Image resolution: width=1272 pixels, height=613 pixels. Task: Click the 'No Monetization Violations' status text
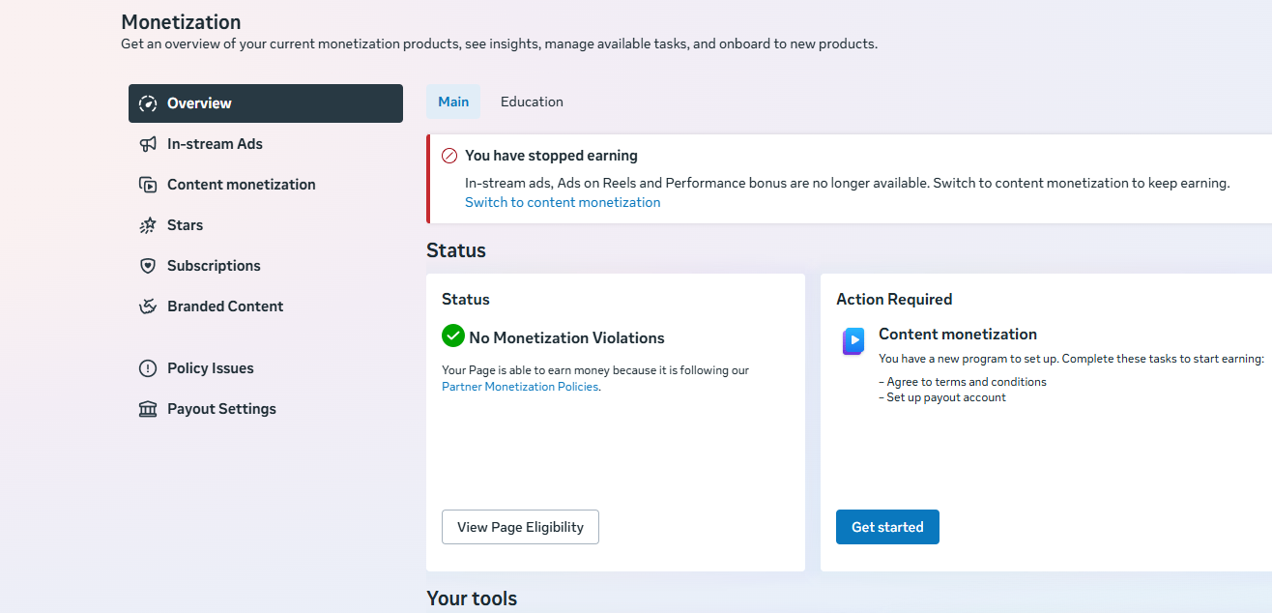click(566, 337)
